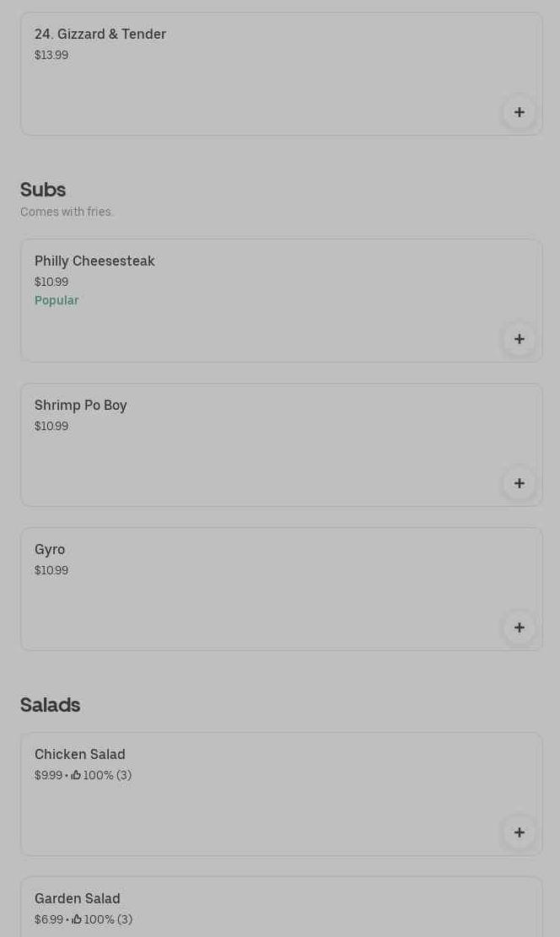Add Gyro to cart via plus icon
560x937 pixels.
coord(520,627)
